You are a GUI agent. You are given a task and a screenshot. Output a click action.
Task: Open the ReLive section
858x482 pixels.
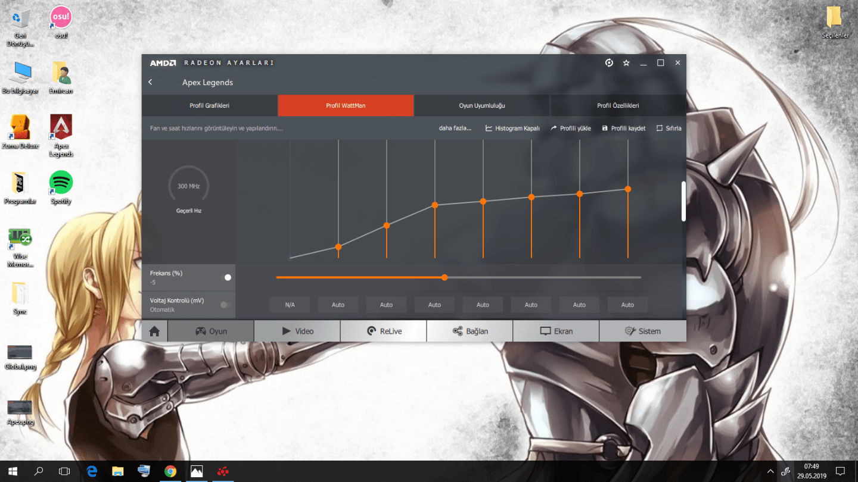(384, 331)
